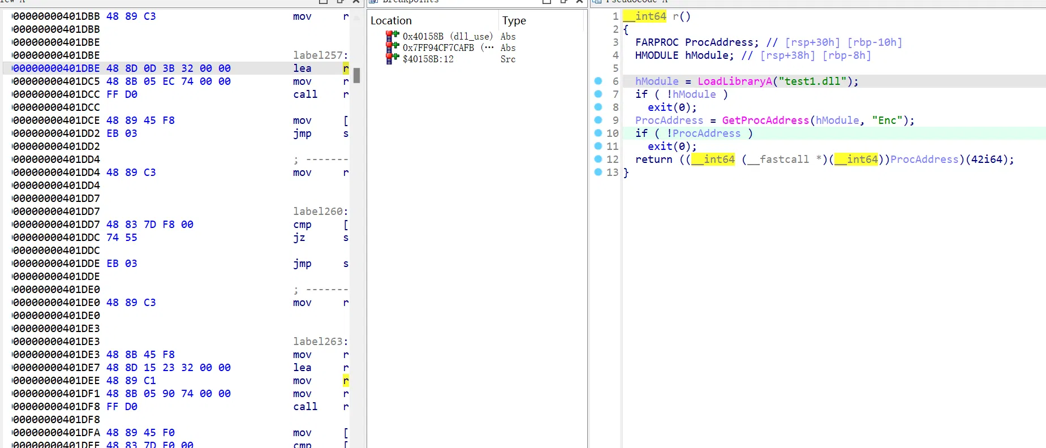Select breakpoint icon for 0x40158B (dll_use)
The height and width of the screenshot is (448, 1046).
click(x=392, y=36)
